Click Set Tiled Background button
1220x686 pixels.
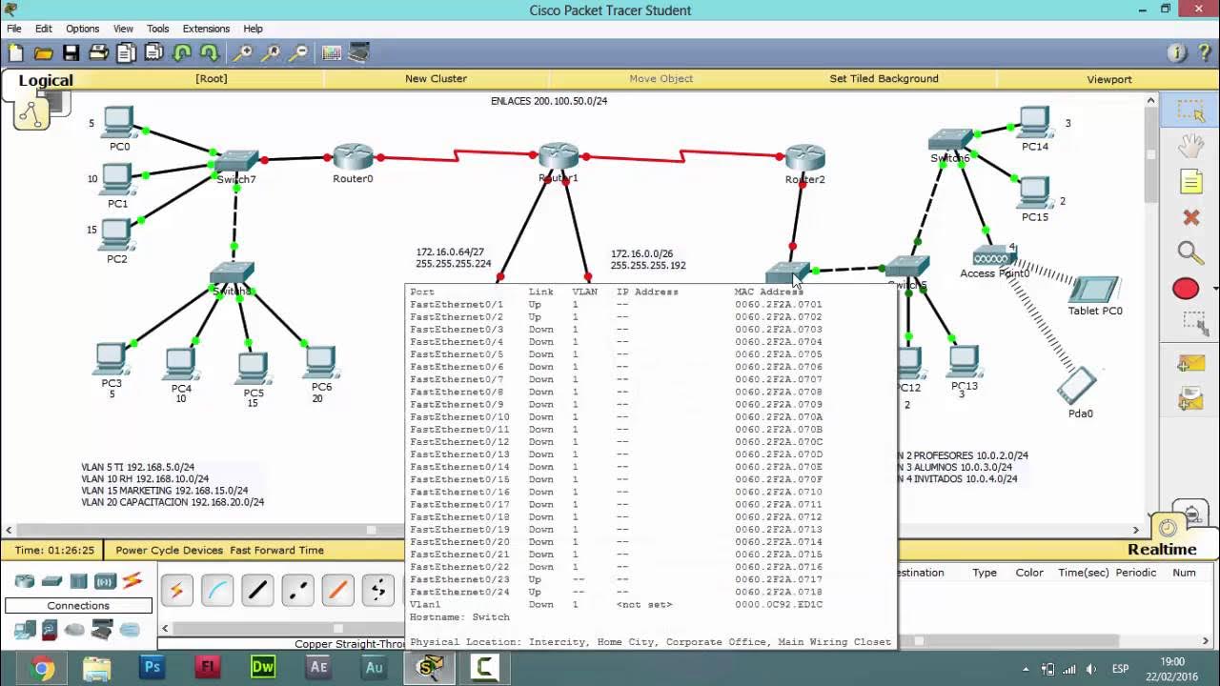coord(884,79)
